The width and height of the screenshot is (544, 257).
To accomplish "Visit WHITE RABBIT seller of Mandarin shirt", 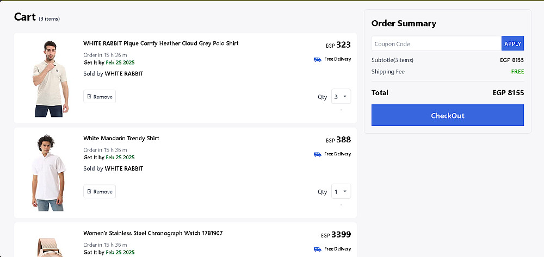I will (x=124, y=168).
